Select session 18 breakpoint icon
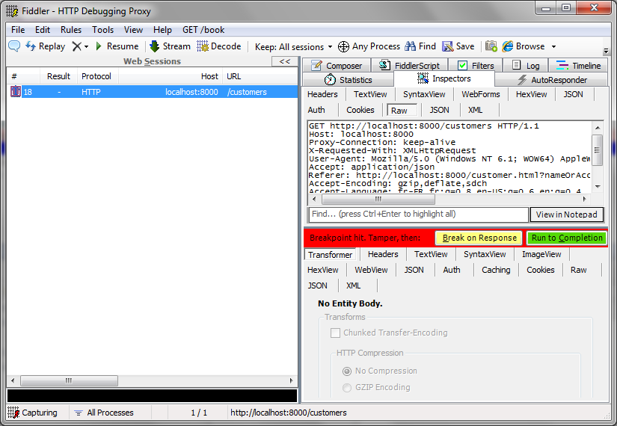 pos(16,92)
